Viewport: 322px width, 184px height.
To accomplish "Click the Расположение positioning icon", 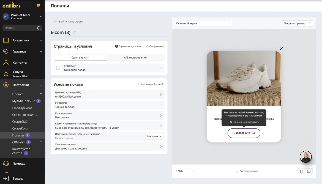I will coord(236,171).
